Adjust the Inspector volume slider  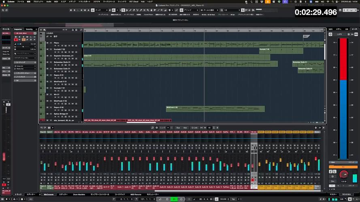tap(23, 44)
